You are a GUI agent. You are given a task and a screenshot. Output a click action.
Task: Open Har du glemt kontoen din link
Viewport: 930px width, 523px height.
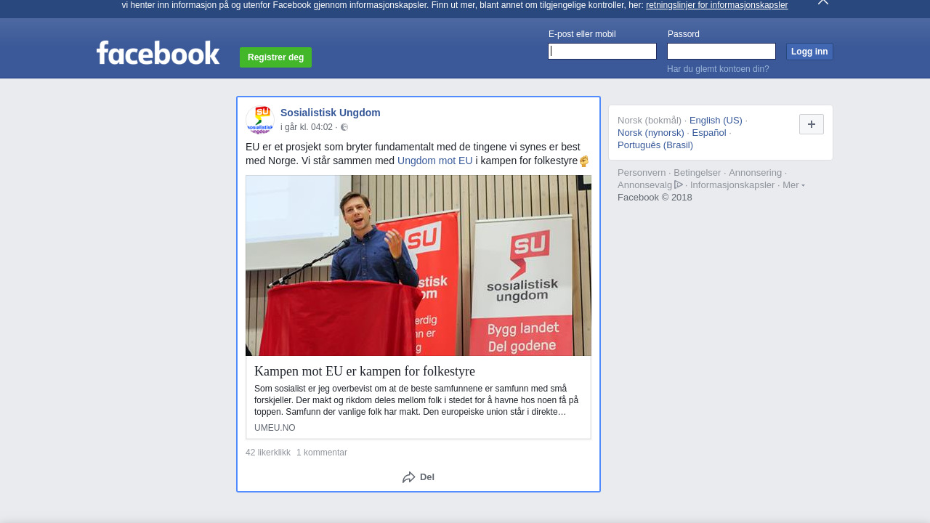pos(718,69)
